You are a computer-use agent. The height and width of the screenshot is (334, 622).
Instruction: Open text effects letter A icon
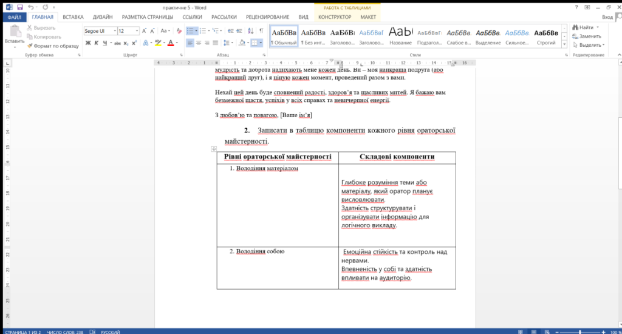coord(146,43)
